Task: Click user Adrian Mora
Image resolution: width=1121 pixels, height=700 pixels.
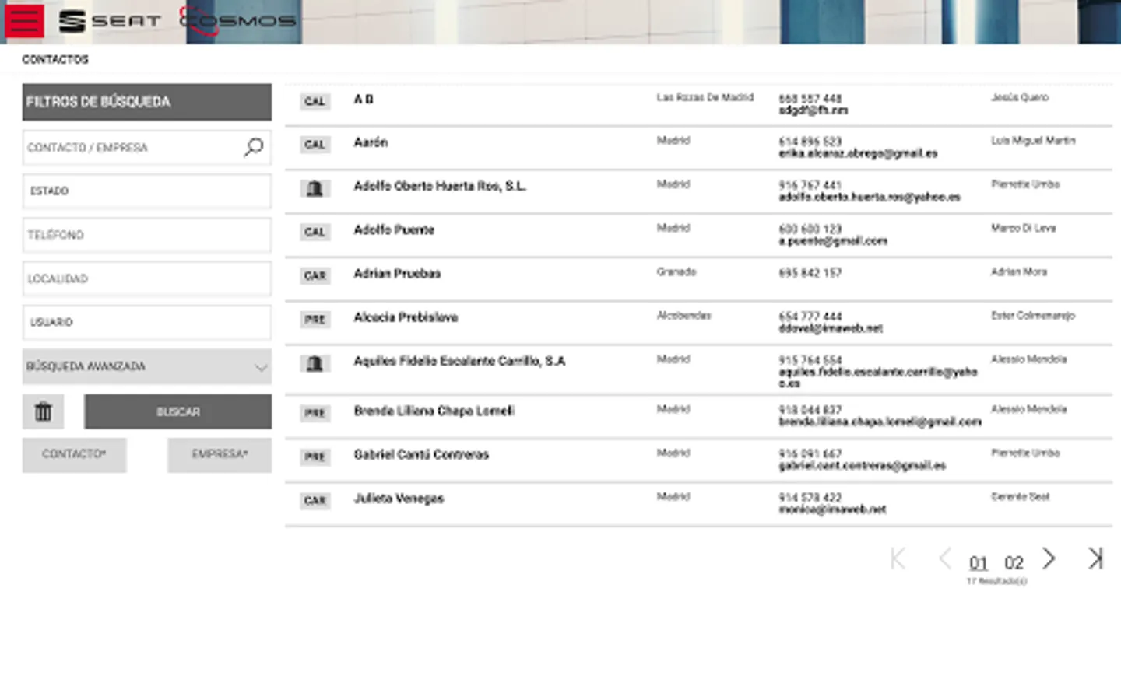Action: click(1018, 271)
